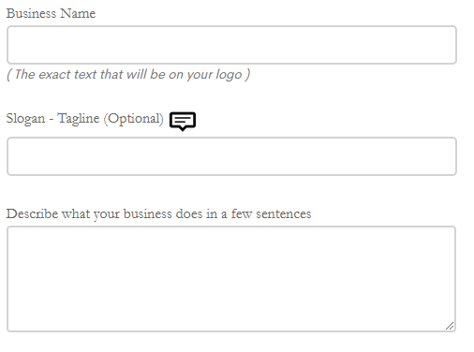
Task: Click the "Describe what your business does" label
Action: click(x=158, y=214)
